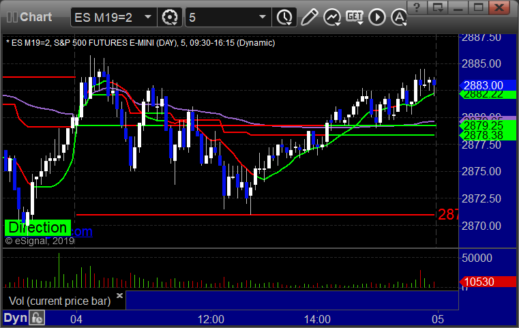Viewport: 519px width, 328px height.
Task: Maximize the chart window
Action: tap(478, 8)
